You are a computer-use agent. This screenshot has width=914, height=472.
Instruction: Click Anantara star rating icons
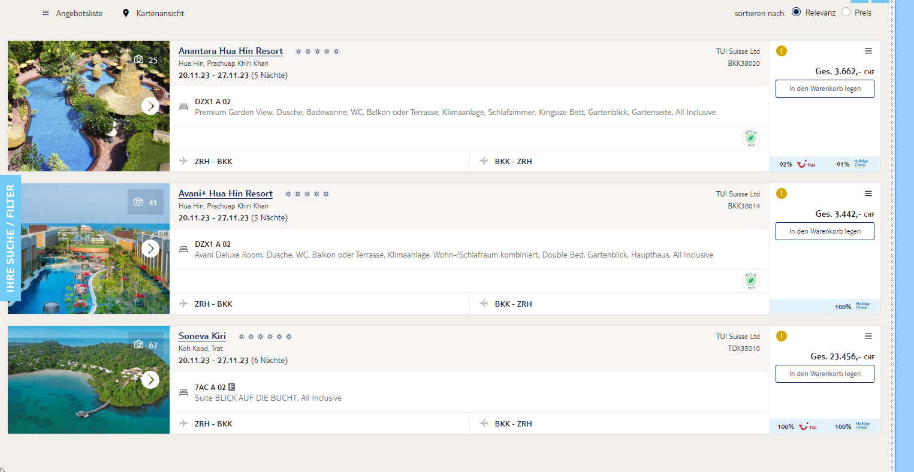317,52
